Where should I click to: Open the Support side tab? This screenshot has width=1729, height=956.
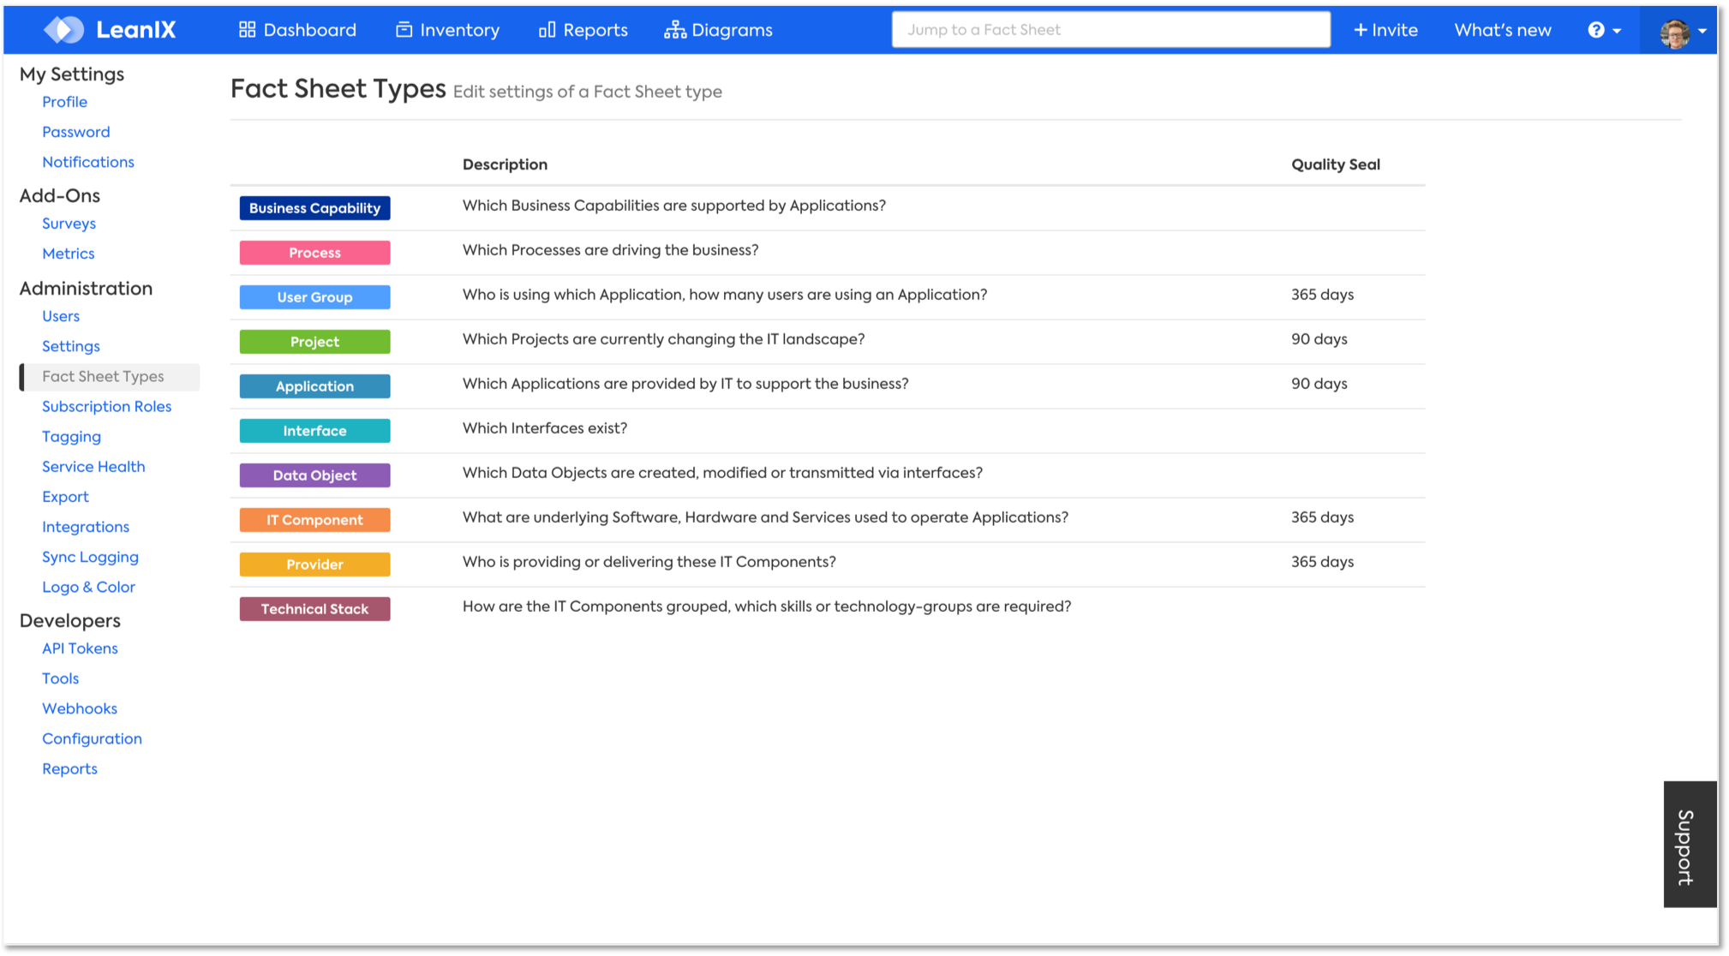pyautogui.click(x=1689, y=845)
